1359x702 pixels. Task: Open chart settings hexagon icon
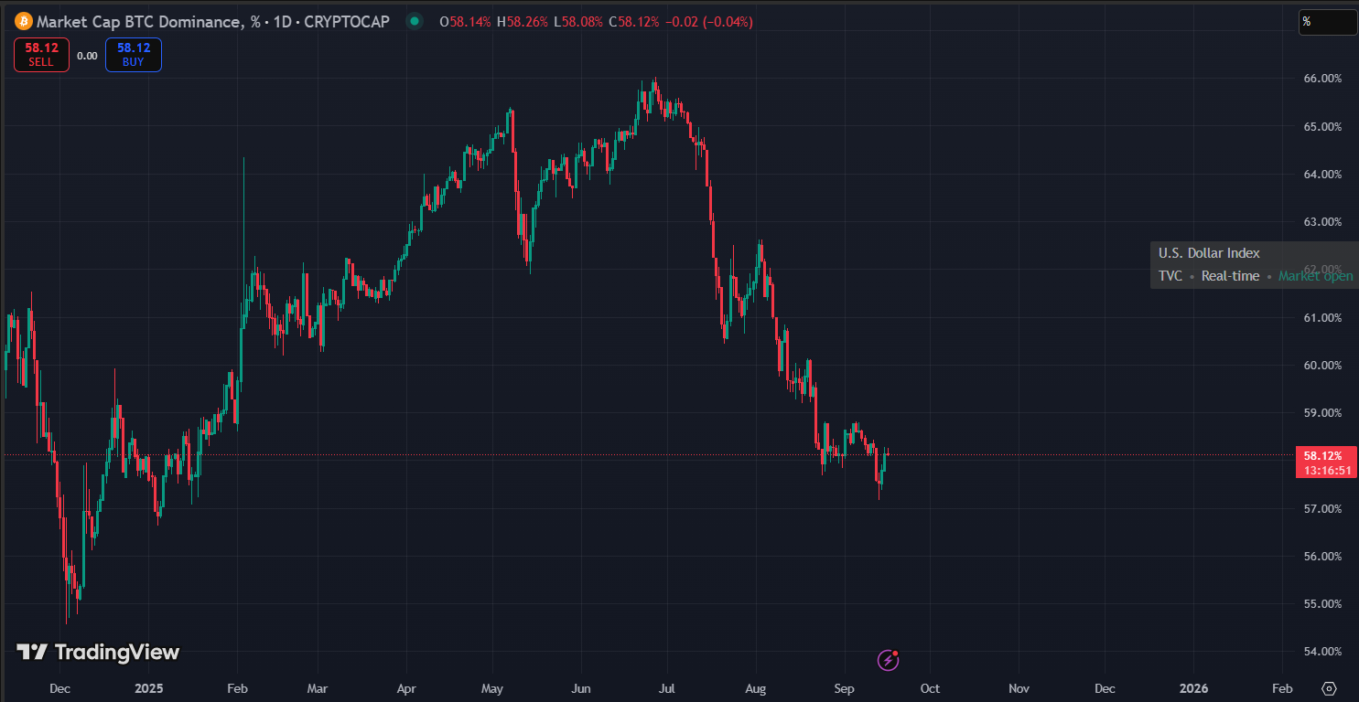pos(1330,688)
